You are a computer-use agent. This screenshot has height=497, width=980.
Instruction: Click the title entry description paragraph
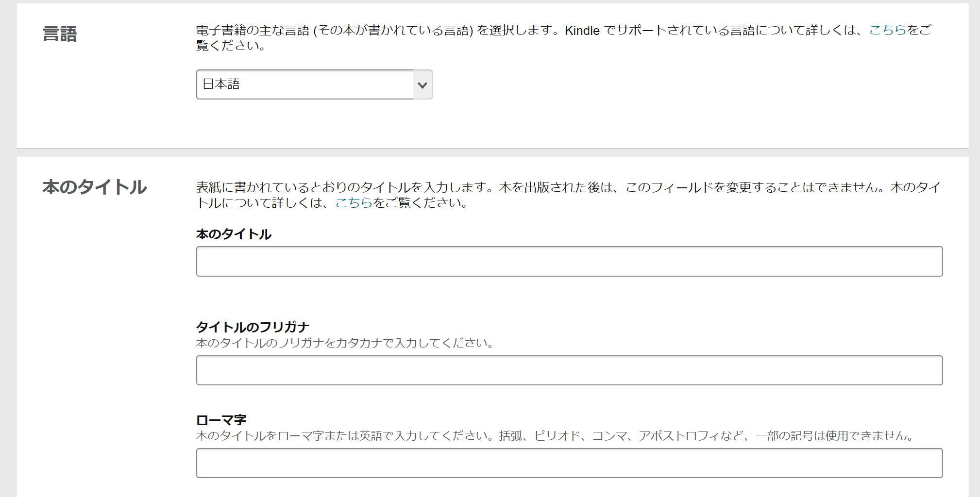(x=568, y=195)
